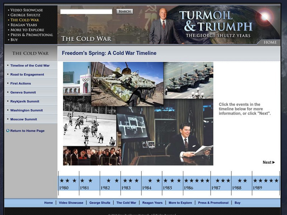Click Home in the footer navigation
This screenshot has height=215, width=287.
pos(48,203)
